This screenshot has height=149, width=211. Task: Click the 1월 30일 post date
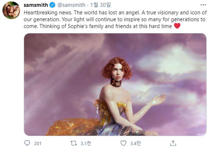coord(98,5)
